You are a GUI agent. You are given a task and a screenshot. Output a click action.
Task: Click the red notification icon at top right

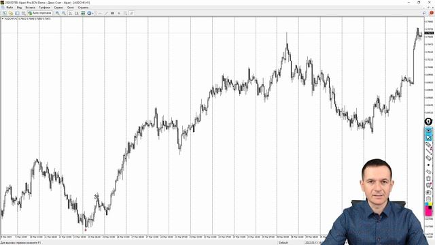coord(432,13)
